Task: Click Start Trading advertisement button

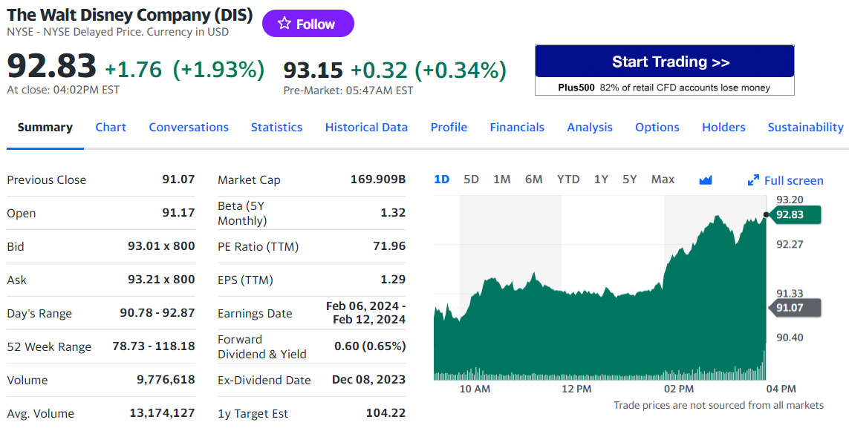Action: 664,62
